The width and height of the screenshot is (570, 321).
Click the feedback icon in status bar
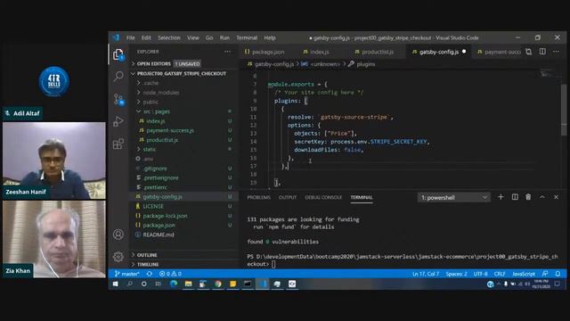coord(544,274)
